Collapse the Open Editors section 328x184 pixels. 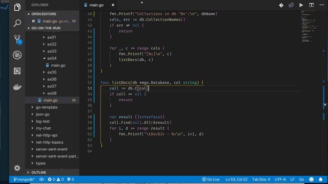coord(52,14)
